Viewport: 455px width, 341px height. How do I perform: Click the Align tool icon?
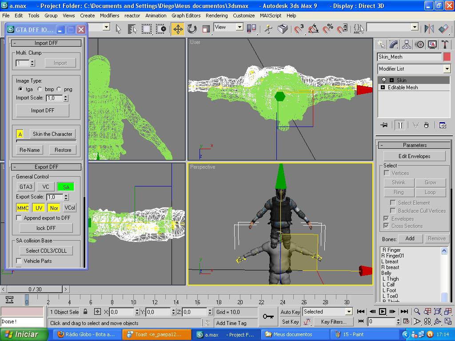tap(444, 29)
